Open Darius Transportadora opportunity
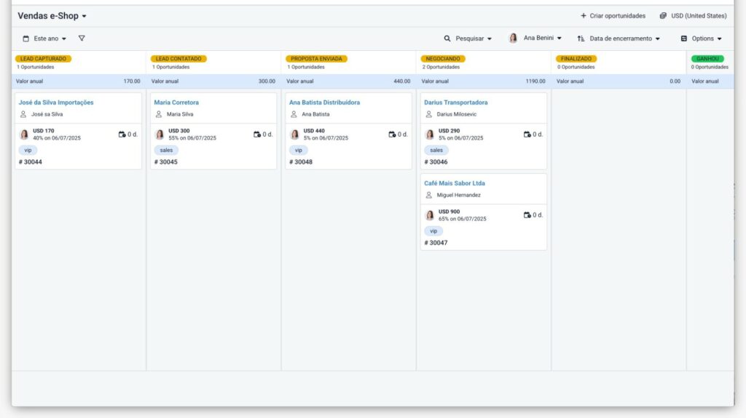 coord(456,102)
